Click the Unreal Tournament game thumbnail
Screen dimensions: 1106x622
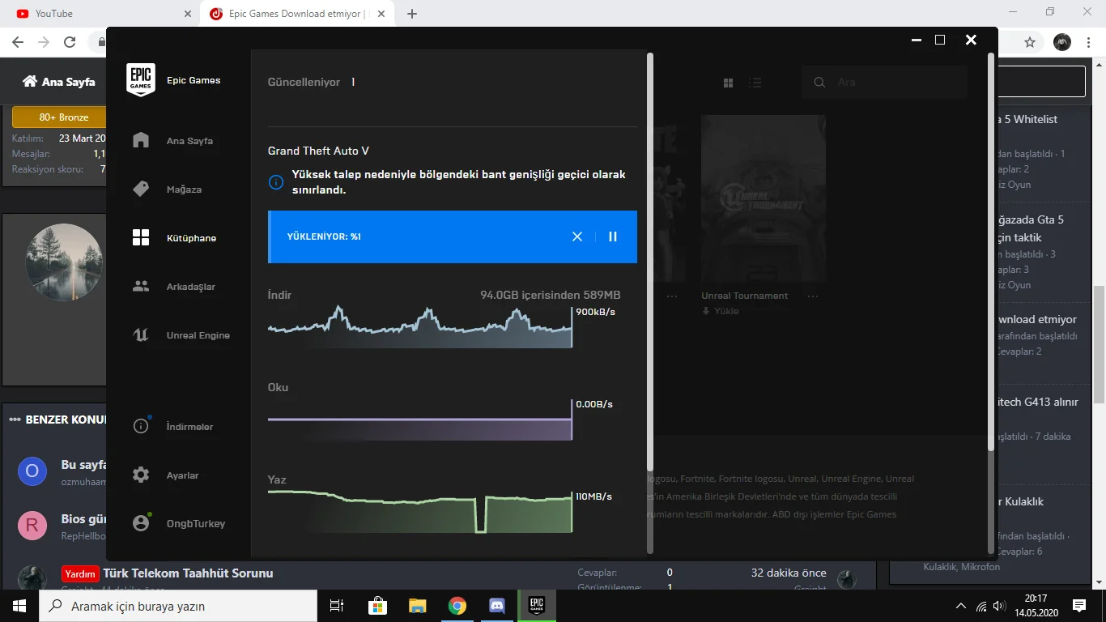click(764, 198)
